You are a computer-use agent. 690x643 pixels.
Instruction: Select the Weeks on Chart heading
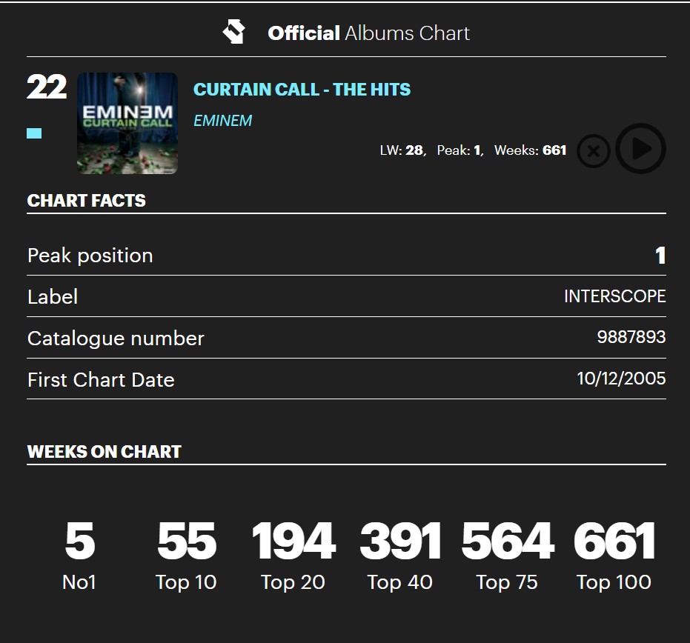tap(105, 452)
